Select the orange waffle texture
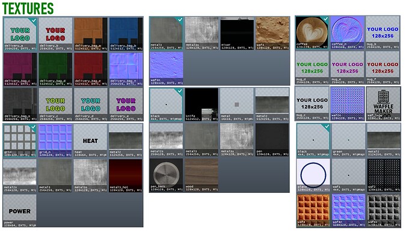This screenshot has width=415, height=233. (x=313, y=210)
